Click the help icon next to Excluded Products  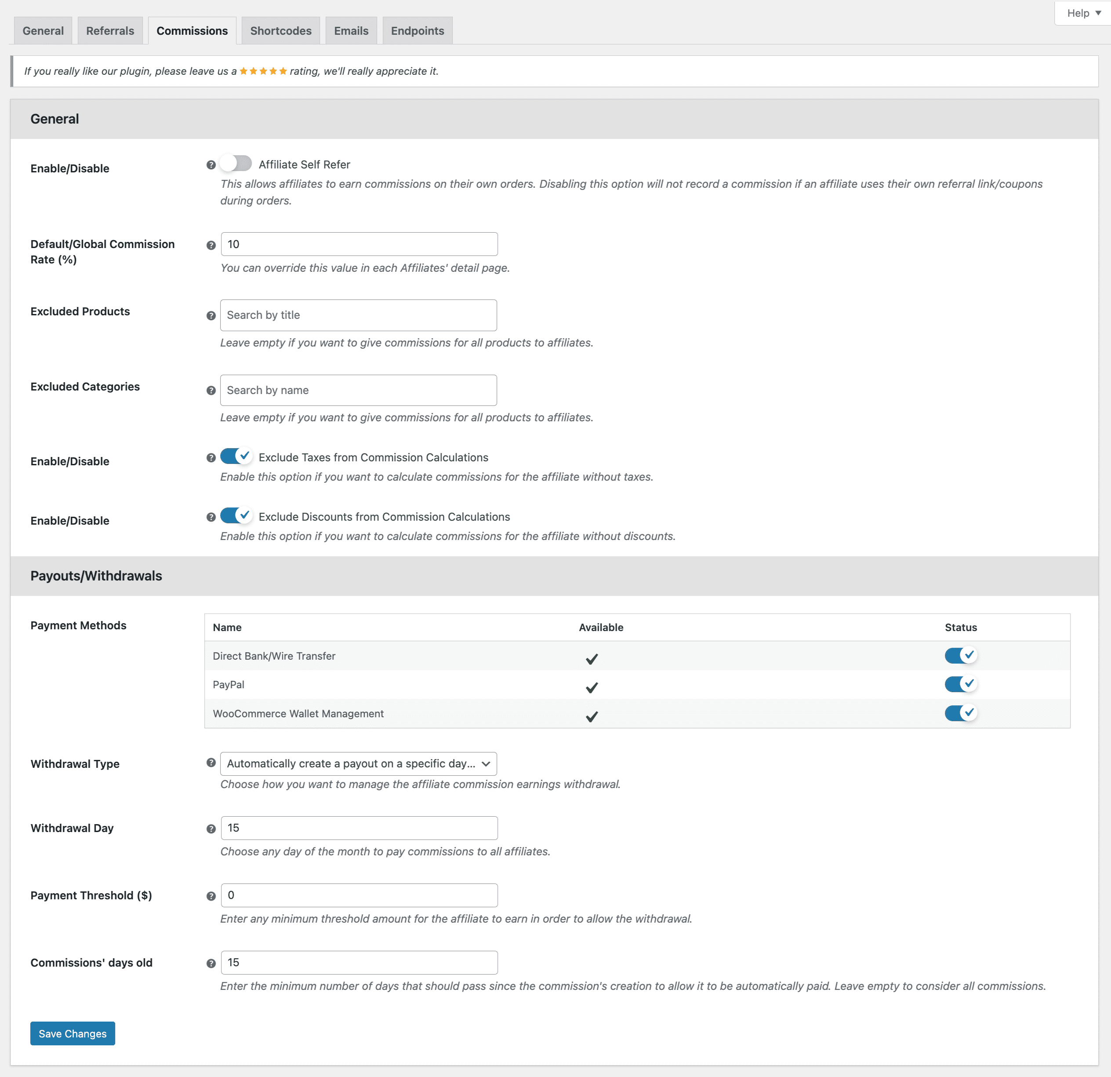point(209,315)
